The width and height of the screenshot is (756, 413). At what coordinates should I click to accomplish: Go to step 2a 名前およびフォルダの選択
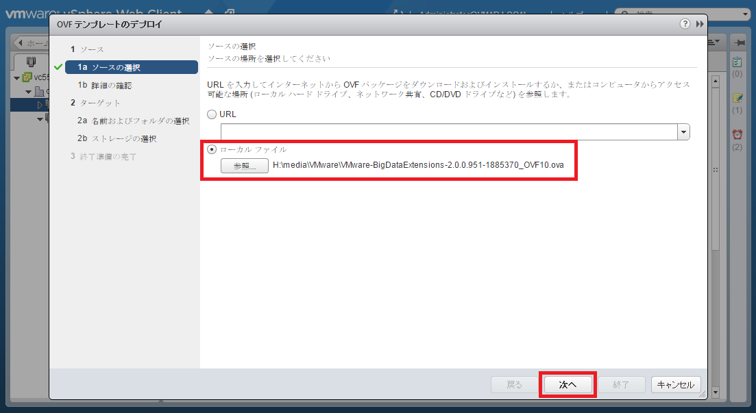[x=133, y=121]
